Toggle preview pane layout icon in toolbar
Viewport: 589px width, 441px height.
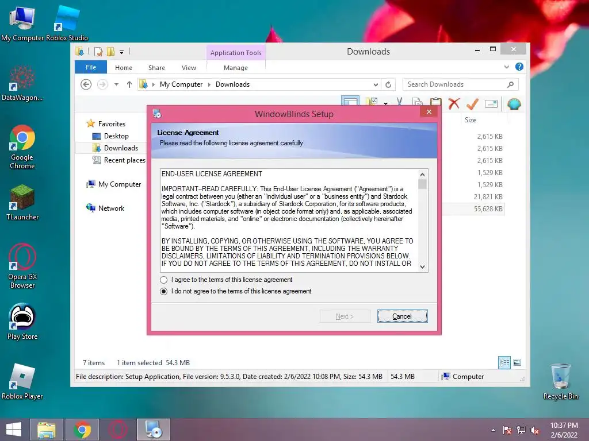point(350,101)
